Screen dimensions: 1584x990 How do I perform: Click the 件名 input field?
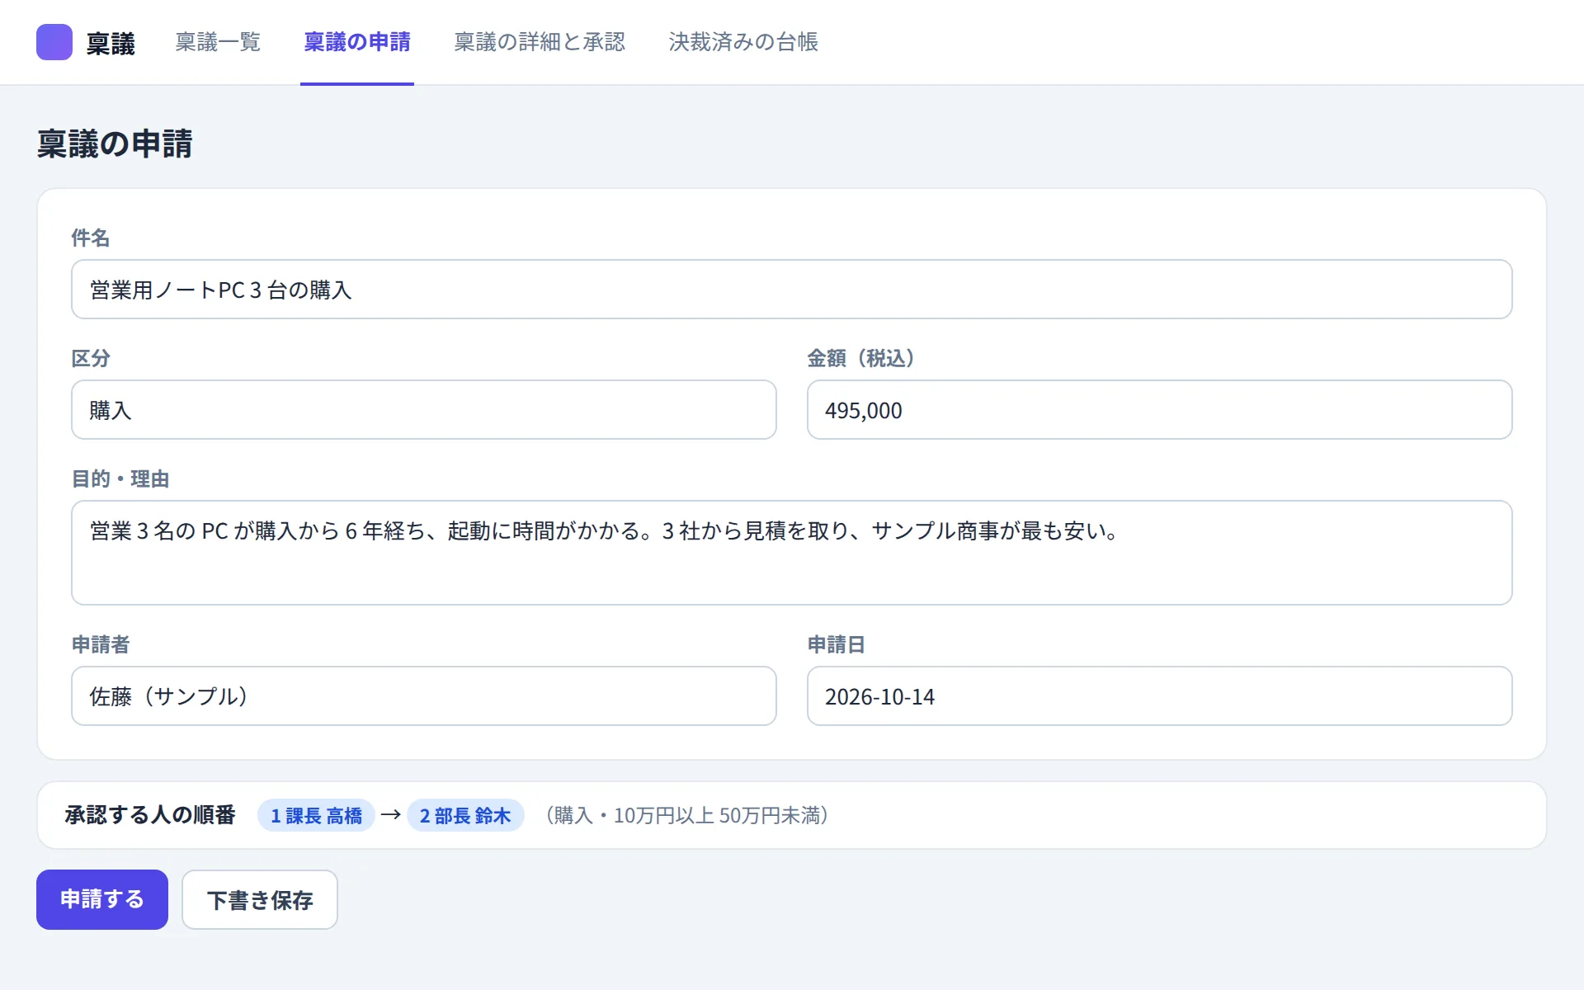click(792, 290)
